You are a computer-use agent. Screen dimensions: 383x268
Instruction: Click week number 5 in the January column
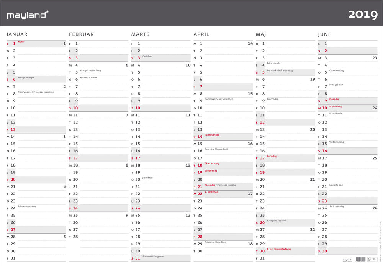pos(64,237)
